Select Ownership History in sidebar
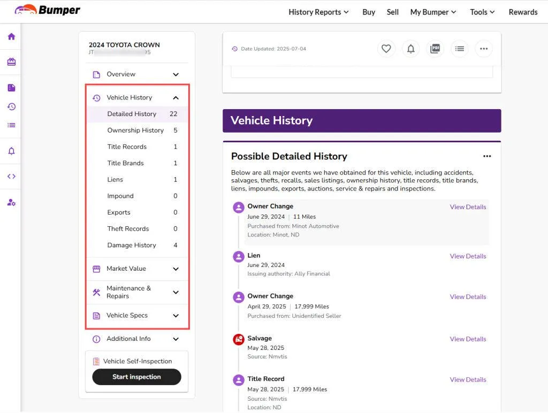Screen dimensions: 548x413 [137, 131]
